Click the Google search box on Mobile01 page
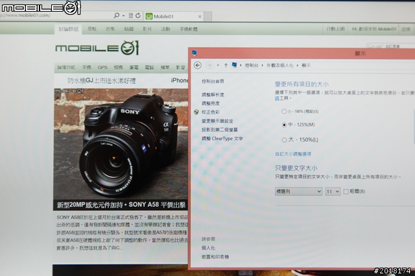The height and width of the screenshot is (276, 415). point(390,46)
